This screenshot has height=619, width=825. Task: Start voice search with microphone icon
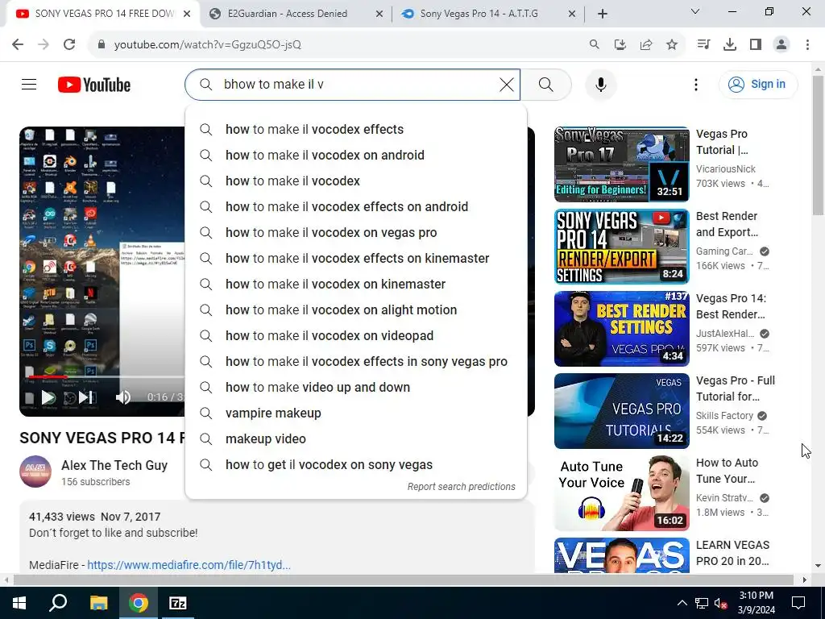pos(600,84)
